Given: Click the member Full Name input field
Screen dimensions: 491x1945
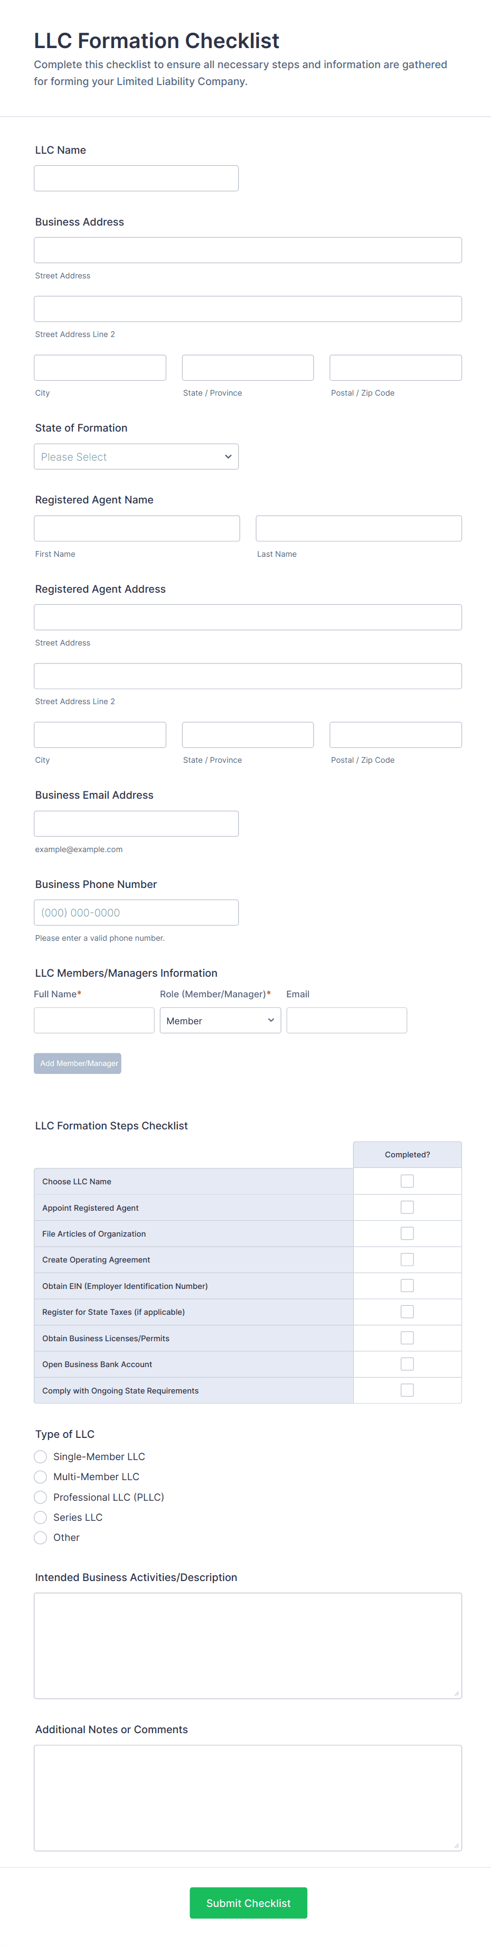Looking at the screenshot, I should point(93,1020).
